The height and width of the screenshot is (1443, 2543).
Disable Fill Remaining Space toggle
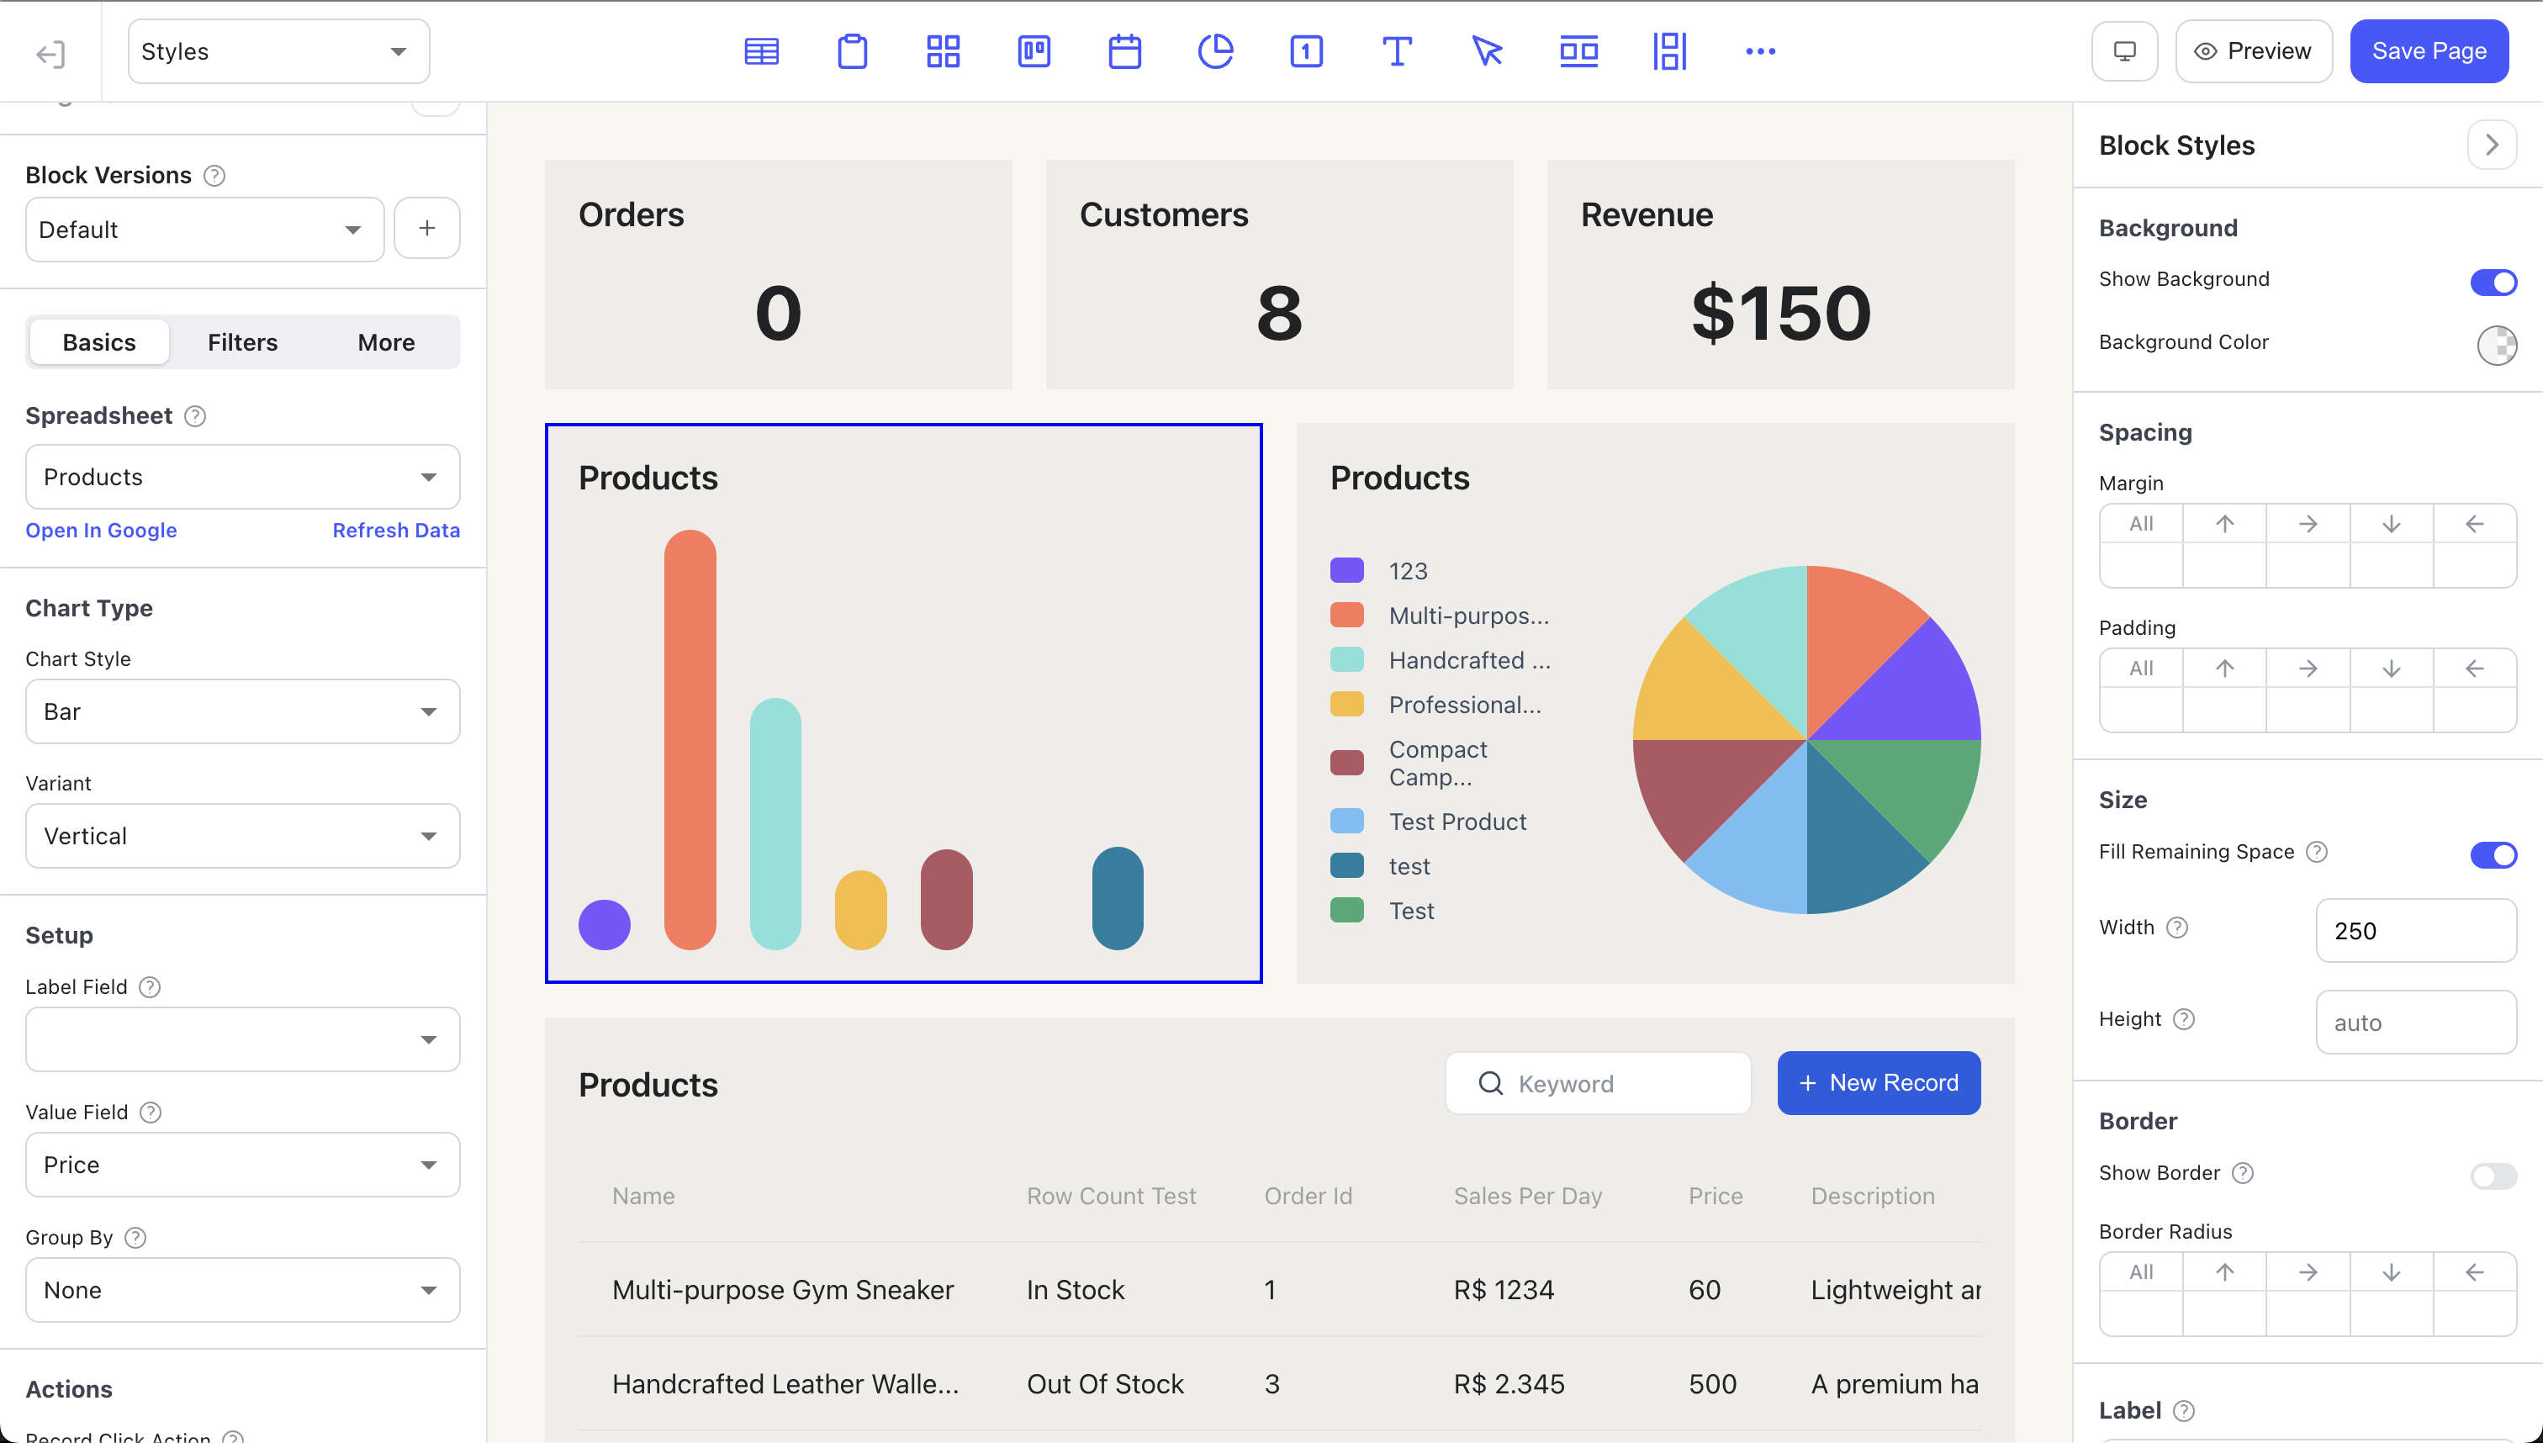(x=2493, y=854)
